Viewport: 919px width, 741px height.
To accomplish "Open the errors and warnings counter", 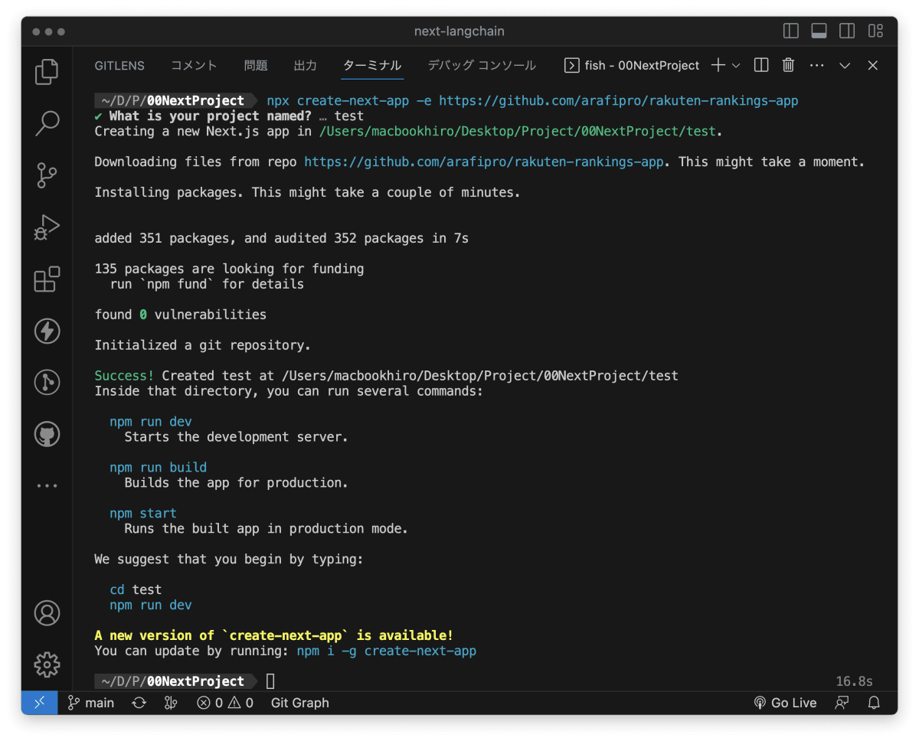I will [x=225, y=703].
